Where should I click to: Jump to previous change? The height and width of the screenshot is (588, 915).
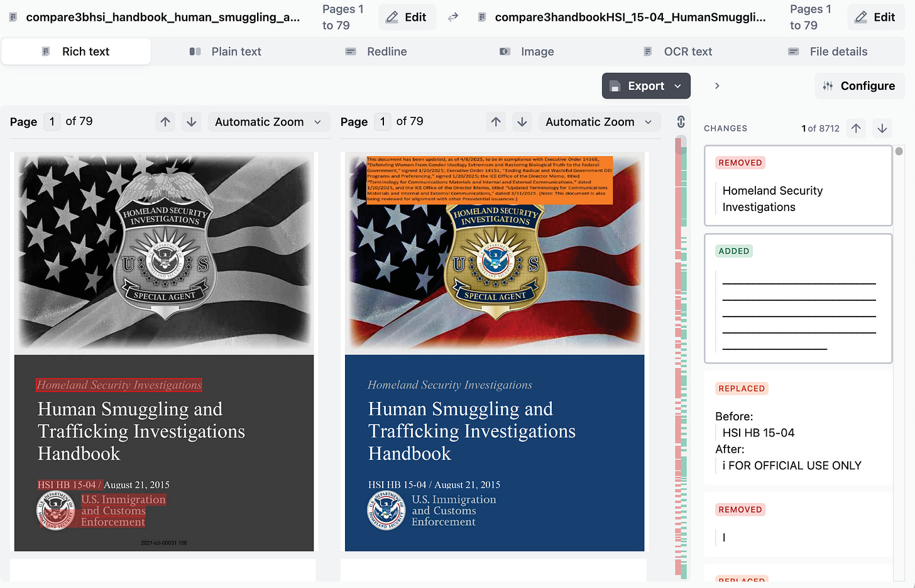(x=856, y=128)
